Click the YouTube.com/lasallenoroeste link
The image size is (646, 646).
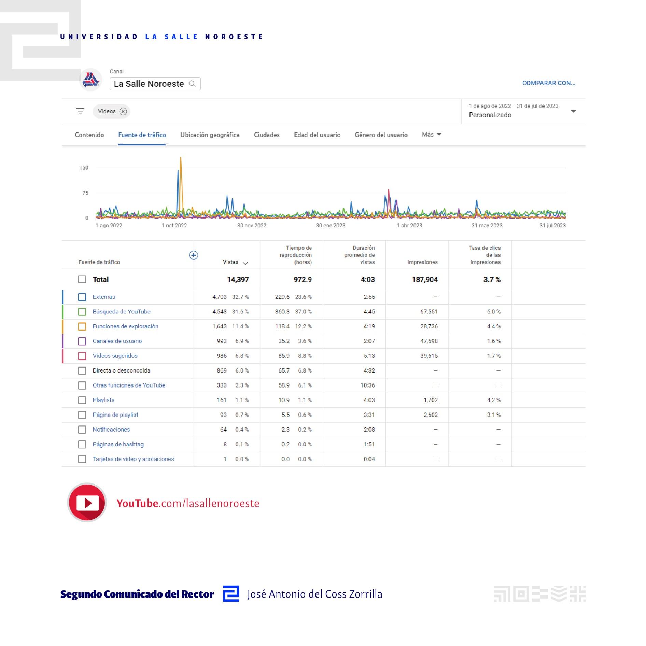188,503
